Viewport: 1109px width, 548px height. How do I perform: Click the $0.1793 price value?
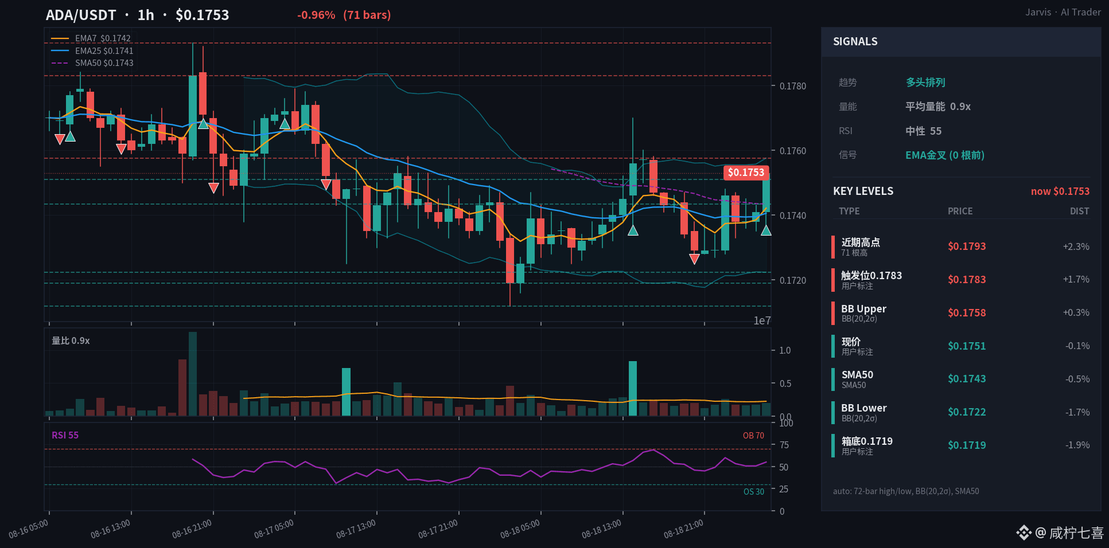click(967, 246)
